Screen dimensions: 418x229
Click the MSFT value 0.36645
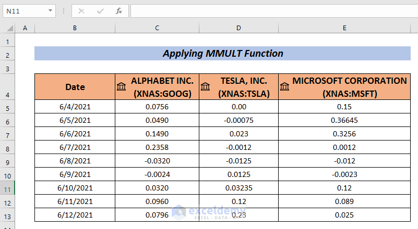(344, 120)
